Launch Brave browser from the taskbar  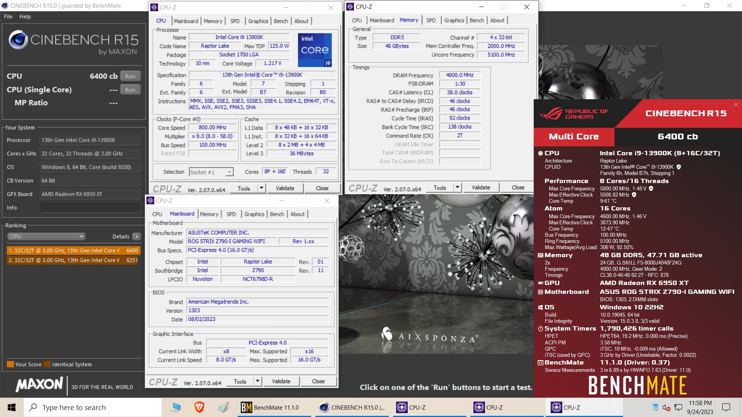point(199,407)
